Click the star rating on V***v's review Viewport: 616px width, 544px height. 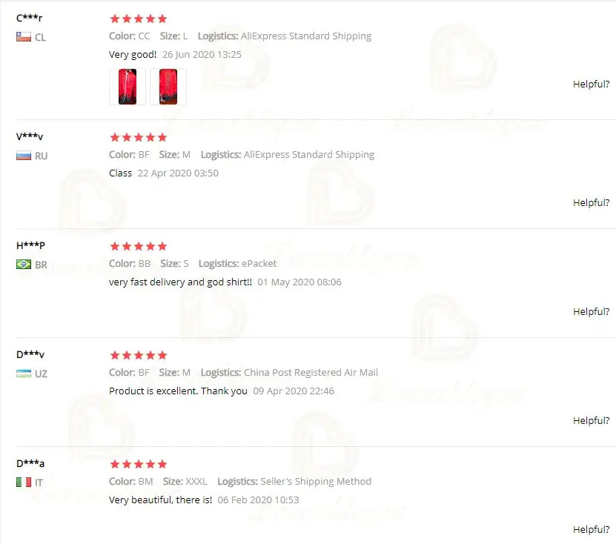pos(139,137)
